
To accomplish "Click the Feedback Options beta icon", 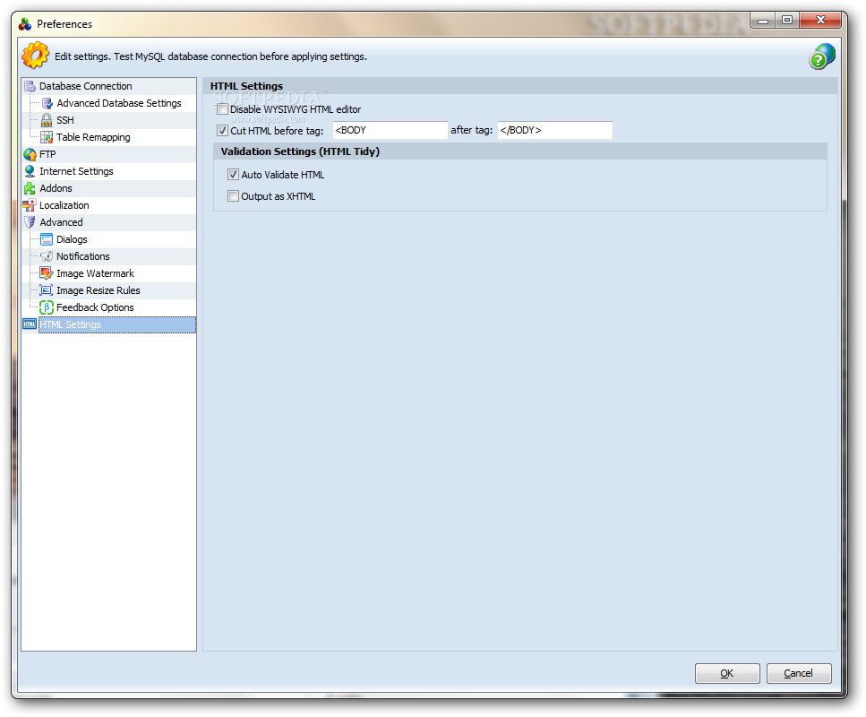I will coord(47,307).
